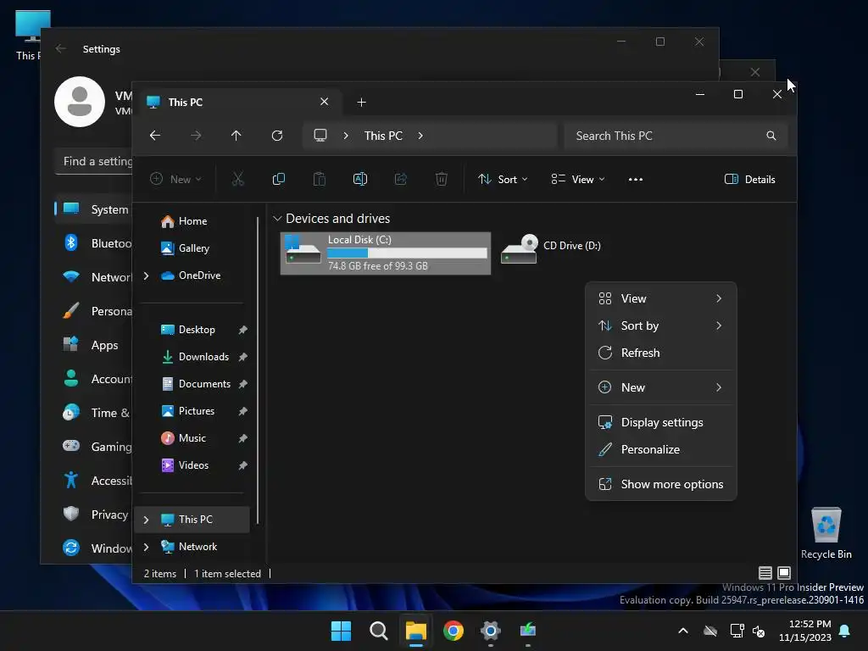
Task: Click the user avatar in Settings
Action: [x=80, y=102]
